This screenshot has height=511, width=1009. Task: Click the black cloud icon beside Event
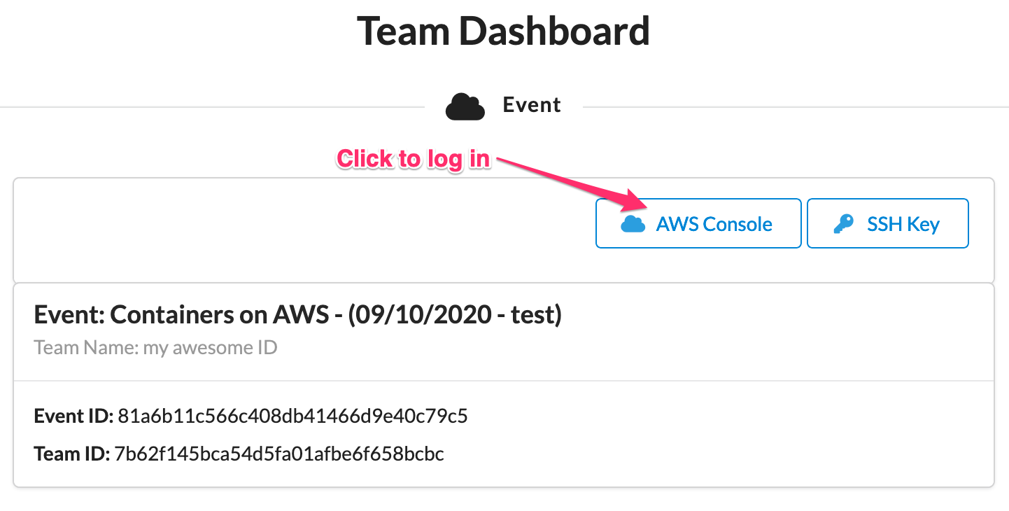point(465,106)
